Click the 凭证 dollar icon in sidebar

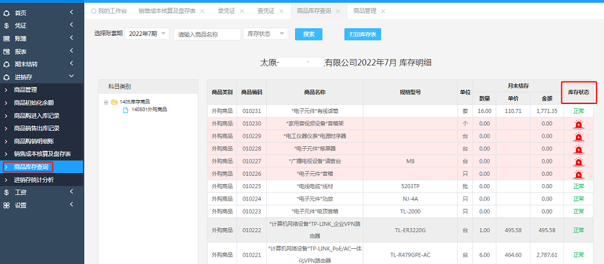click(x=6, y=26)
